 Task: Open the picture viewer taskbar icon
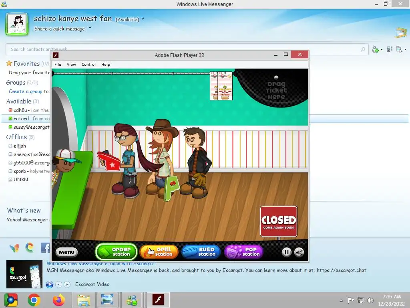point(107,300)
